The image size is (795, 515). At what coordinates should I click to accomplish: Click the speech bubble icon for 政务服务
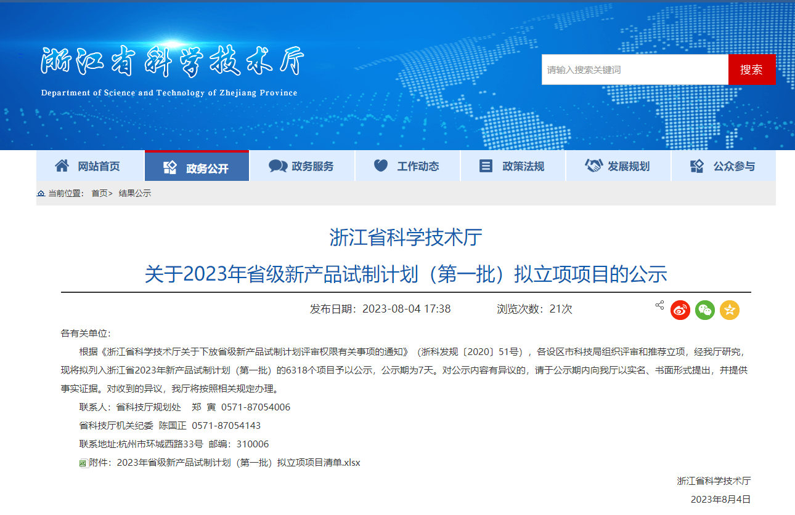click(x=278, y=166)
